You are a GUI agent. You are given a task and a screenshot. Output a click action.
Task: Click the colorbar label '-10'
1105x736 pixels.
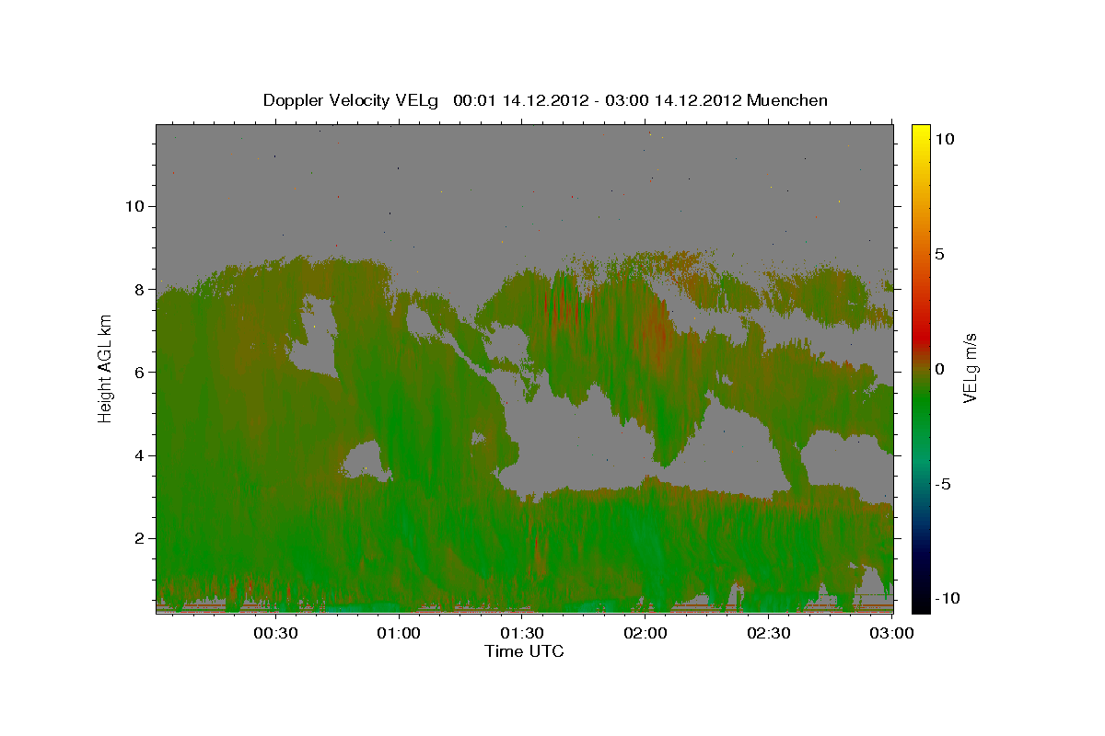947,598
